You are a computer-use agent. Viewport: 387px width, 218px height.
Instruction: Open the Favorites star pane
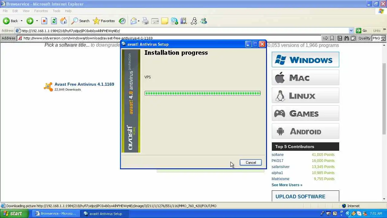click(104, 21)
